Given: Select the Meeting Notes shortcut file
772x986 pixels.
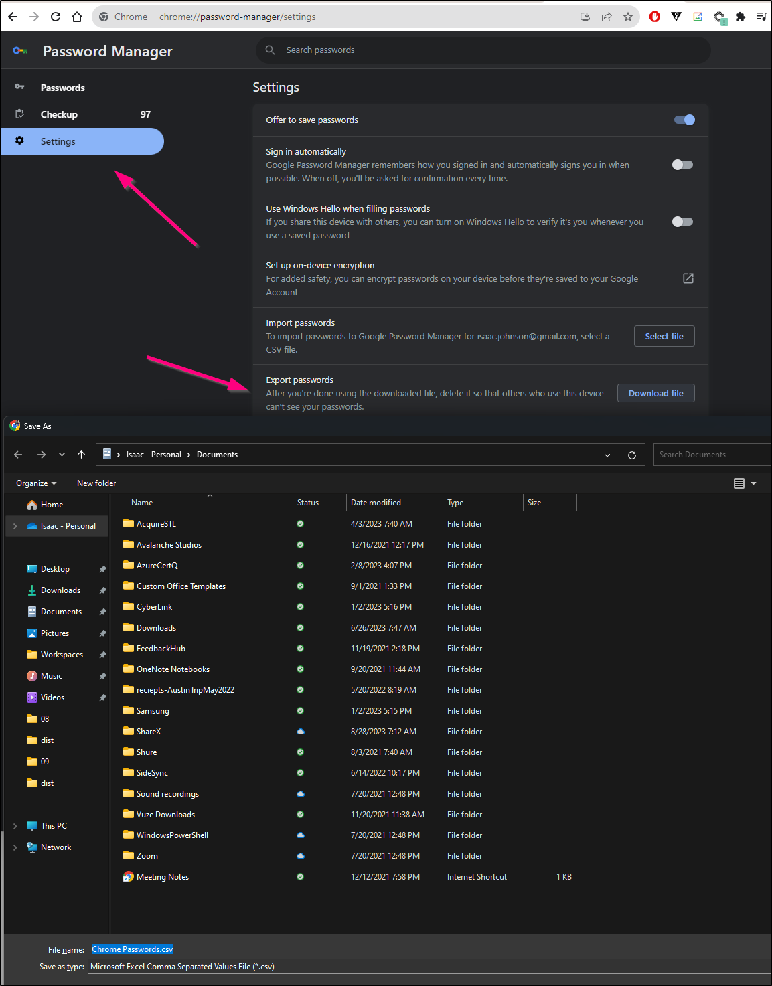Looking at the screenshot, I should pyautogui.click(x=163, y=877).
